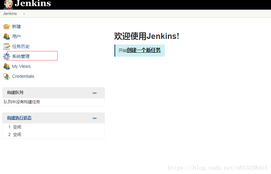Select executor 2 空闲 row
271x174 pixels.
click(54, 134)
